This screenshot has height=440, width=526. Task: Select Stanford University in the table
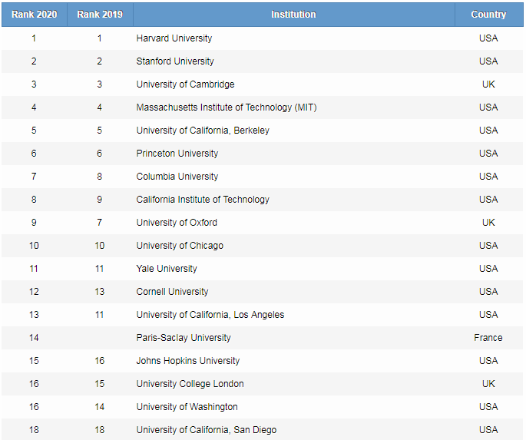[175, 61]
